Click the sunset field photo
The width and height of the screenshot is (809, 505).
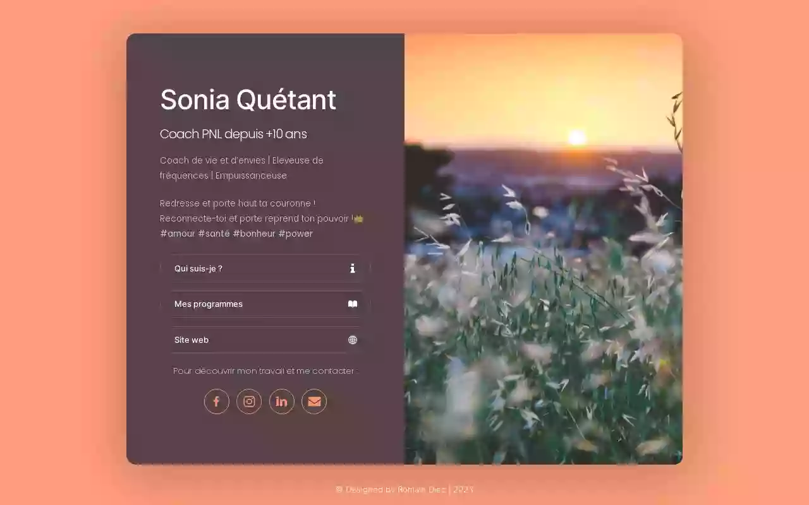(544, 249)
